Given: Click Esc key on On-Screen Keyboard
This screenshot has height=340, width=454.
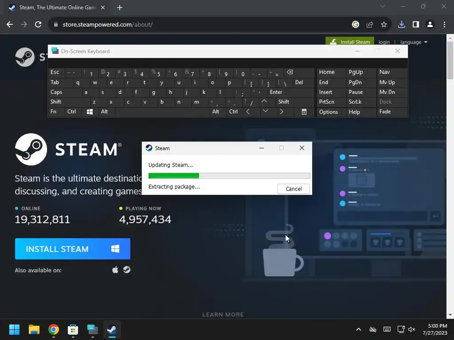Looking at the screenshot, I should pyautogui.click(x=56, y=72).
